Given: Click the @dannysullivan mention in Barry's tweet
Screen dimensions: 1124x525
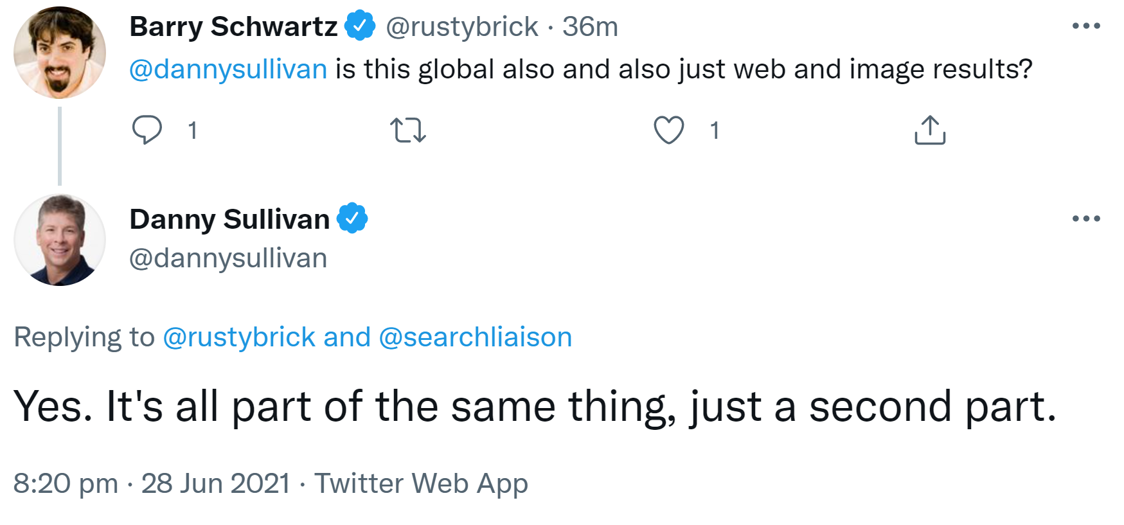Looking at the screenshot, I should tap(228, 69).
